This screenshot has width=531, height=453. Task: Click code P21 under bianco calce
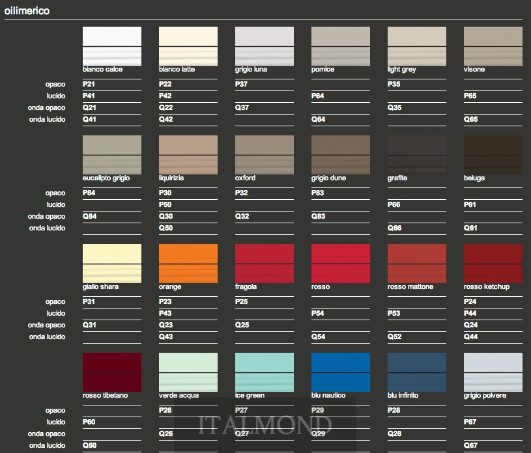click(x=89, y=84)
